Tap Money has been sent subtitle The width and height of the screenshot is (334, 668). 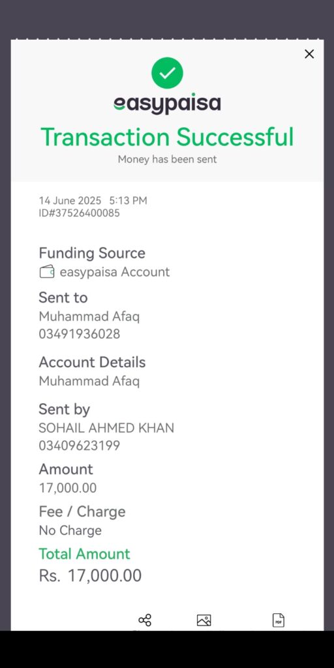(x=167, y=159)
